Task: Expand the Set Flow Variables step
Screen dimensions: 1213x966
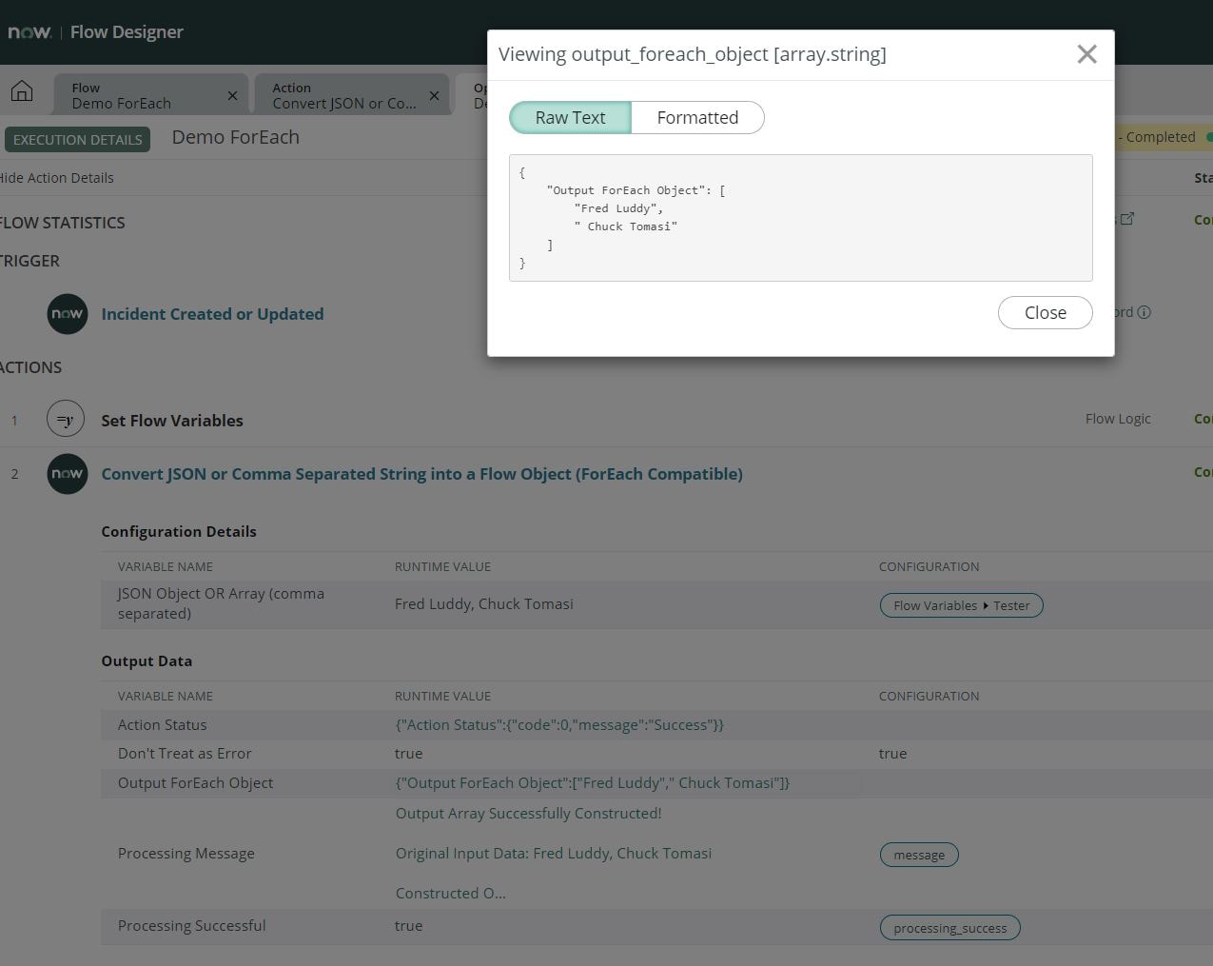Action: (x=172, y=421)
